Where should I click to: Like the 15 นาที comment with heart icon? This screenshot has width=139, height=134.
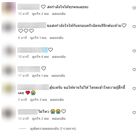tap(134, 8)
